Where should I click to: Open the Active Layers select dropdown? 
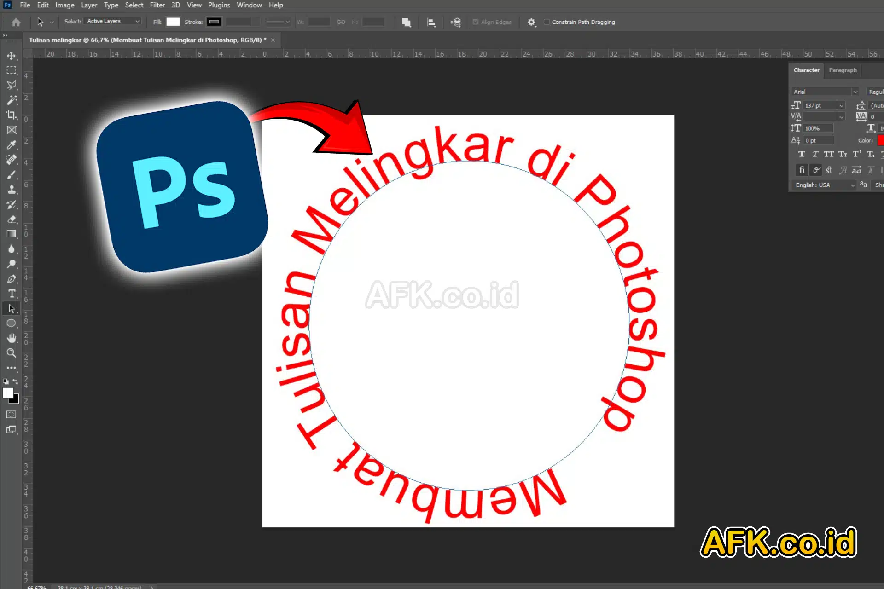(113, 21)
